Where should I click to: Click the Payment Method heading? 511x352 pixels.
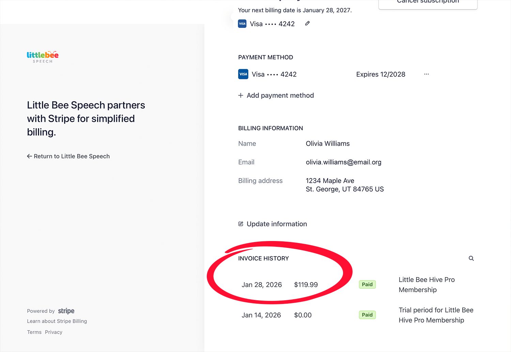point(266,57)
